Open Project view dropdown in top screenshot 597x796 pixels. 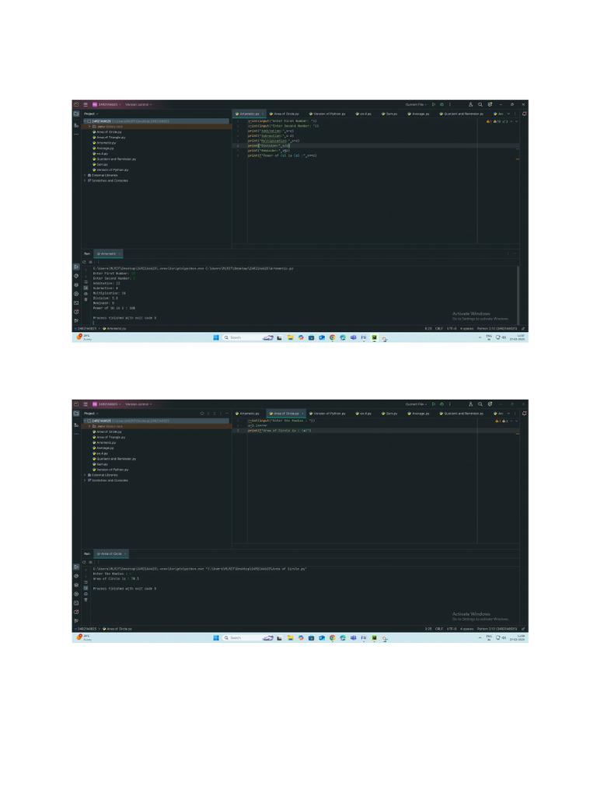91,113
